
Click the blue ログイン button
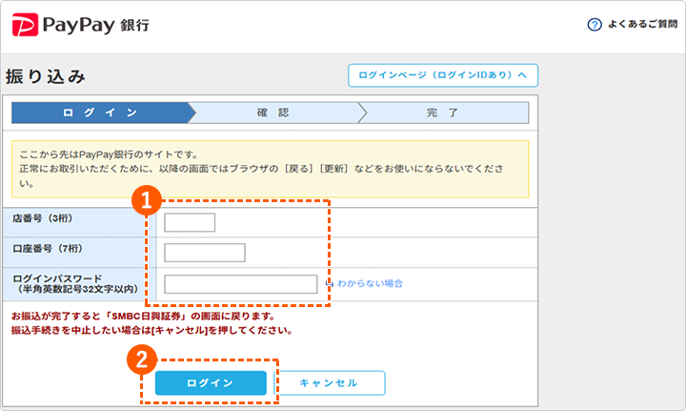click(211, 383)
